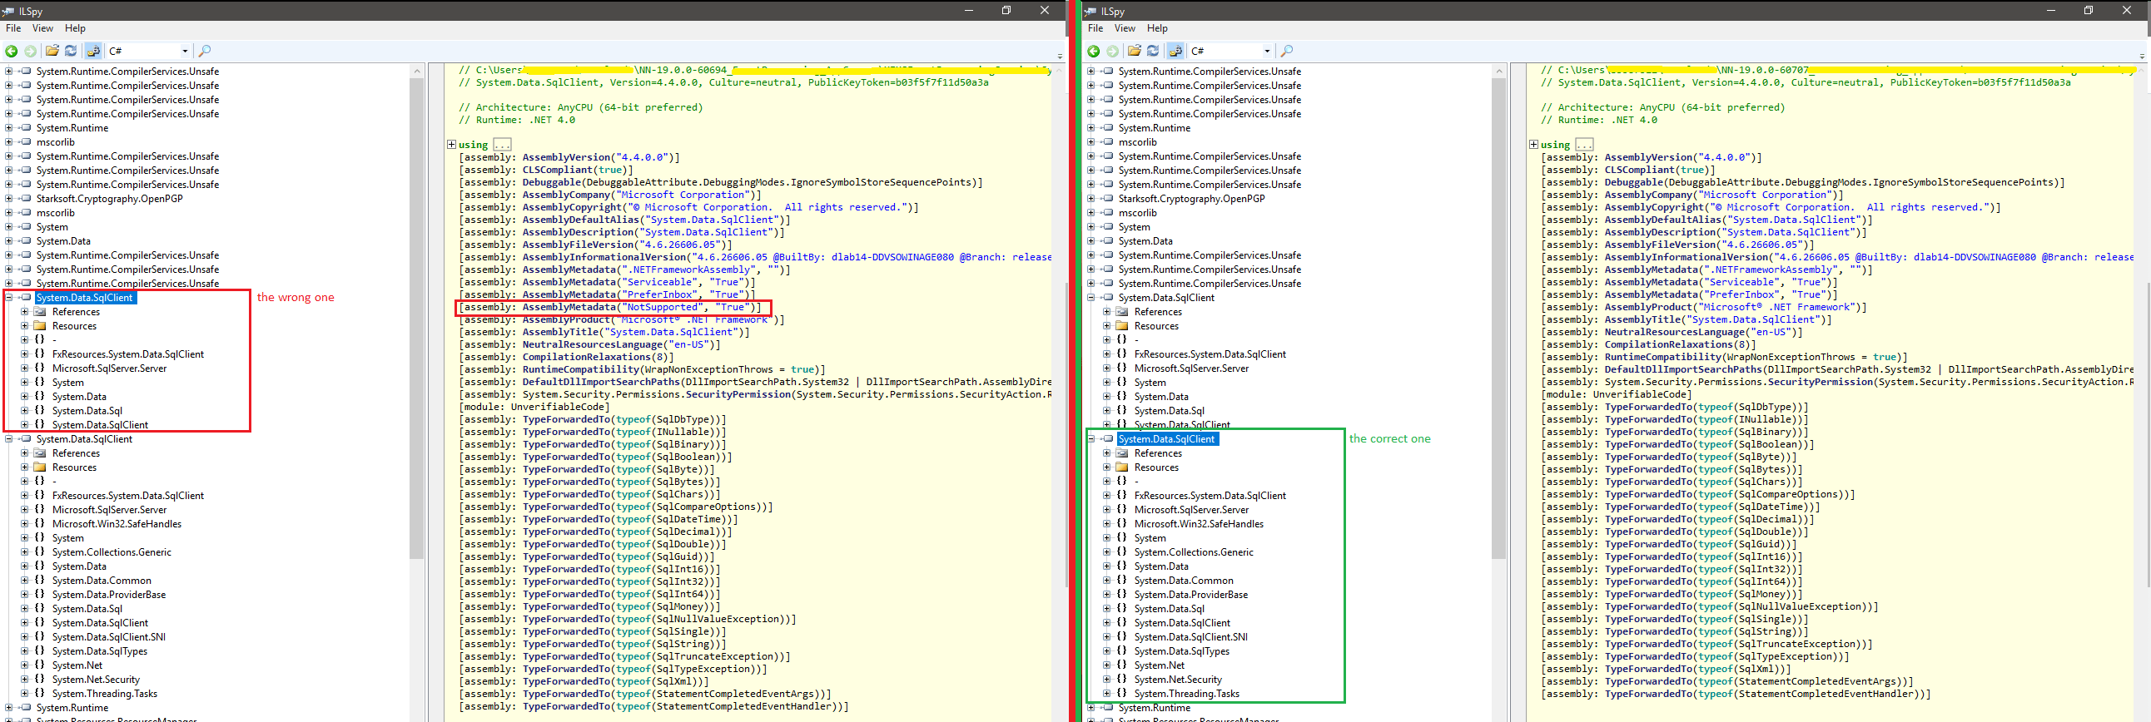Expand System.Net.Security namespace in right window
2151x722 pixels.
pos(1106,680)
